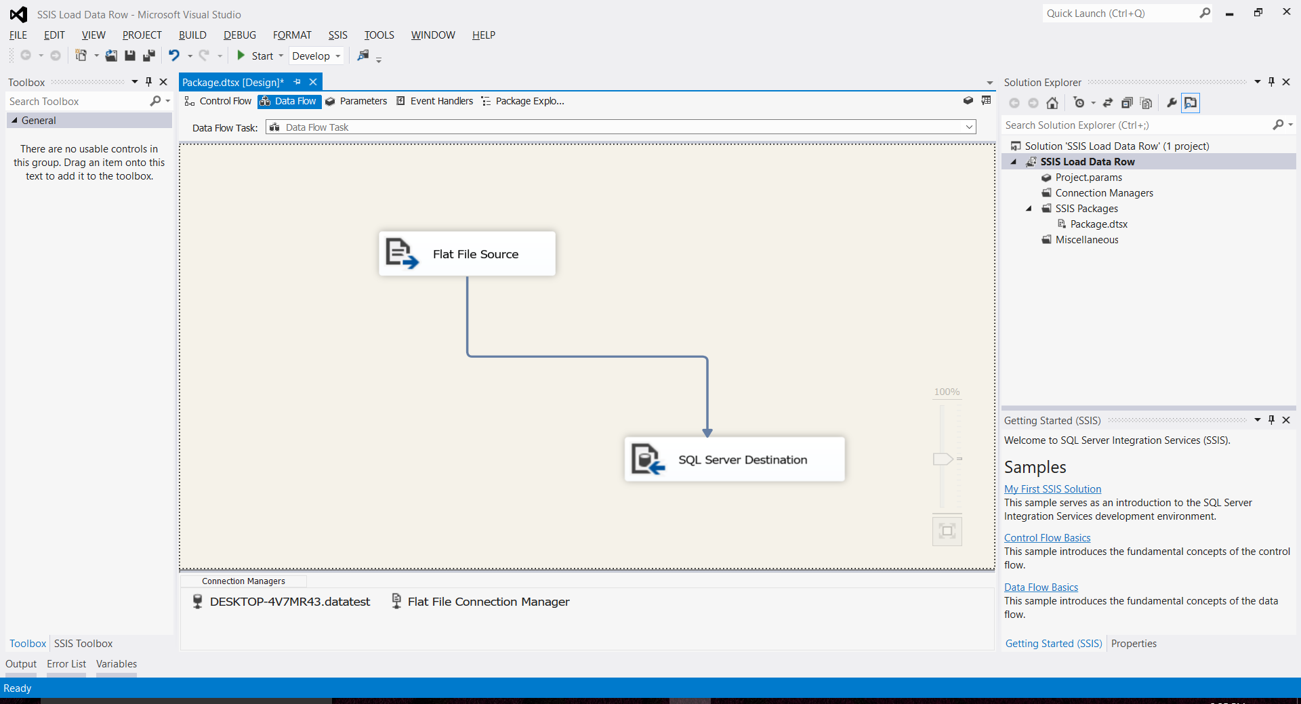
Task: Click the fit-to-window zoom icon
Action: click(x=947, y=531)
